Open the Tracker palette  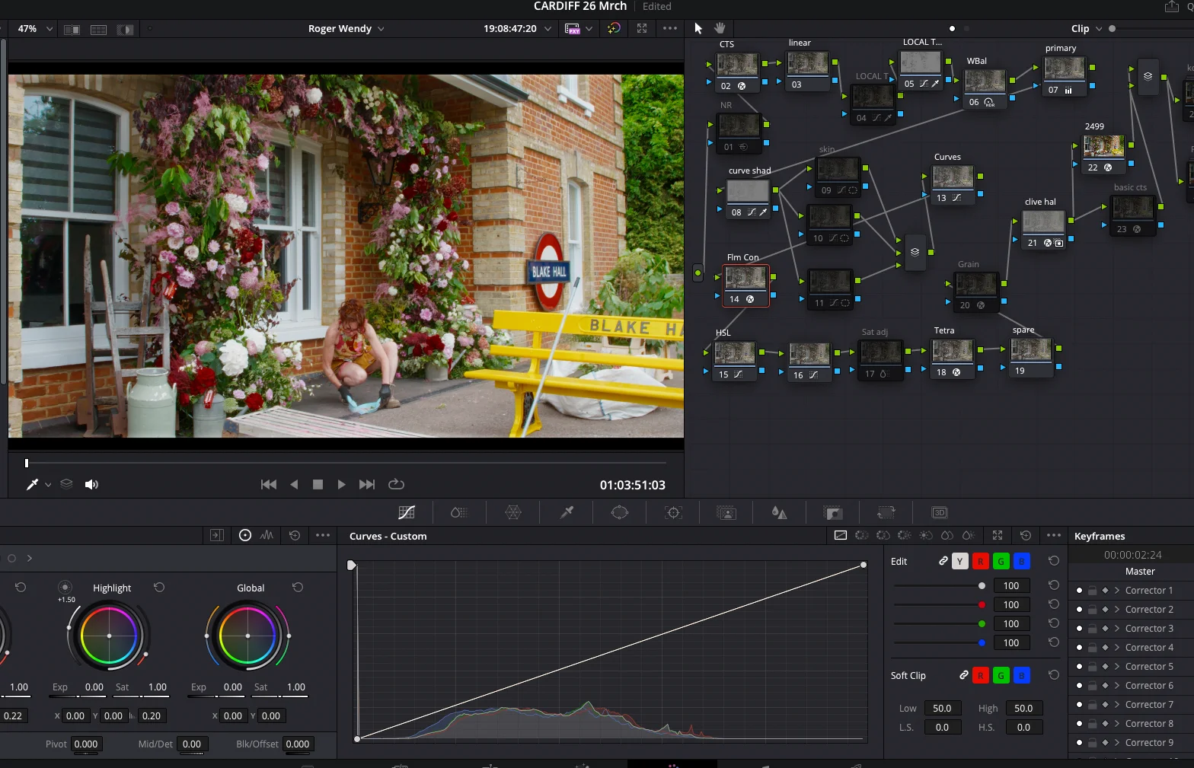point(673,512)
